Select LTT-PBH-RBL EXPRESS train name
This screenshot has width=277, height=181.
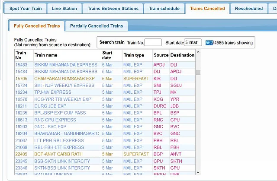[59, 140]
